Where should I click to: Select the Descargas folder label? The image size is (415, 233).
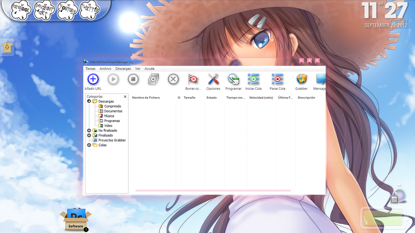106,102
